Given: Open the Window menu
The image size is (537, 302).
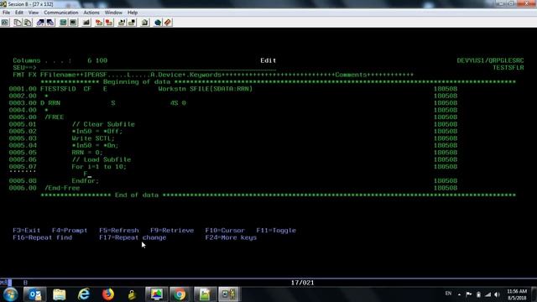Looking at the screenshot, I should (x=113, y=13).
